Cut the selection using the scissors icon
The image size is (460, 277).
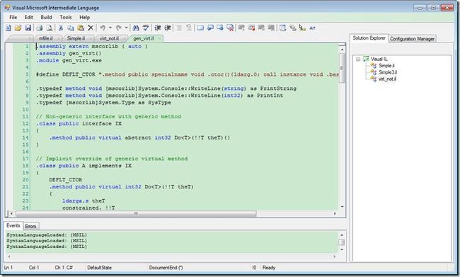tap(61, 28)
